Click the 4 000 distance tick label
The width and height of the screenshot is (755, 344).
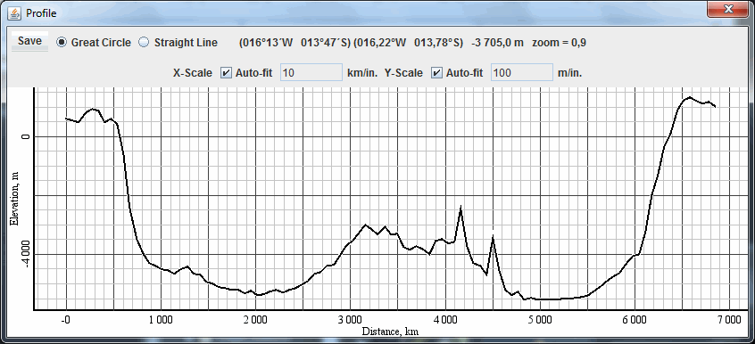(x=445, y=320)
